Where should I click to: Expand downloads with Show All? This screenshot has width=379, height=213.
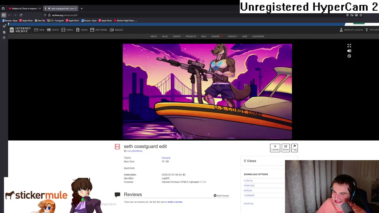tap(249, 204)
